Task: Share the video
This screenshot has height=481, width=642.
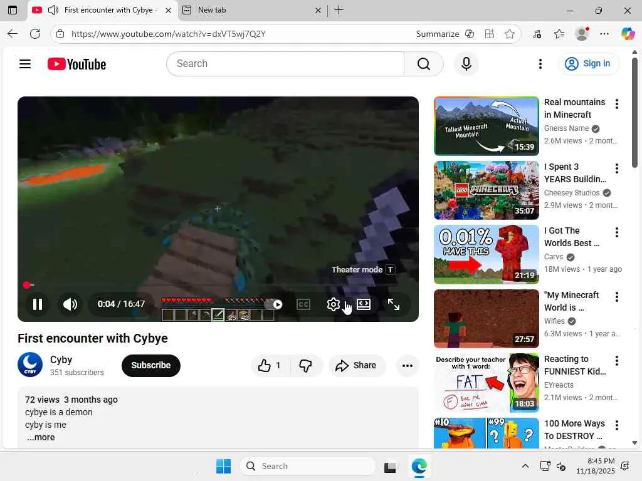Action: [x=356, y=365]
